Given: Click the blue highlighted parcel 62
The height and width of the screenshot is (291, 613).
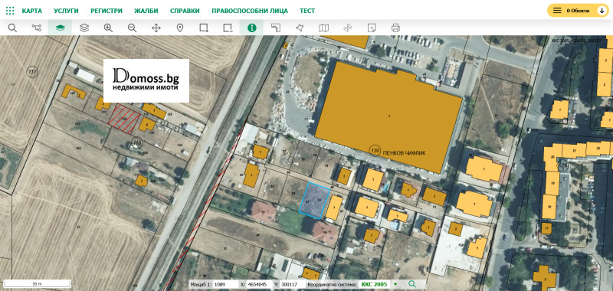Looking at the screenshot, I should click(x=314, y=200).
